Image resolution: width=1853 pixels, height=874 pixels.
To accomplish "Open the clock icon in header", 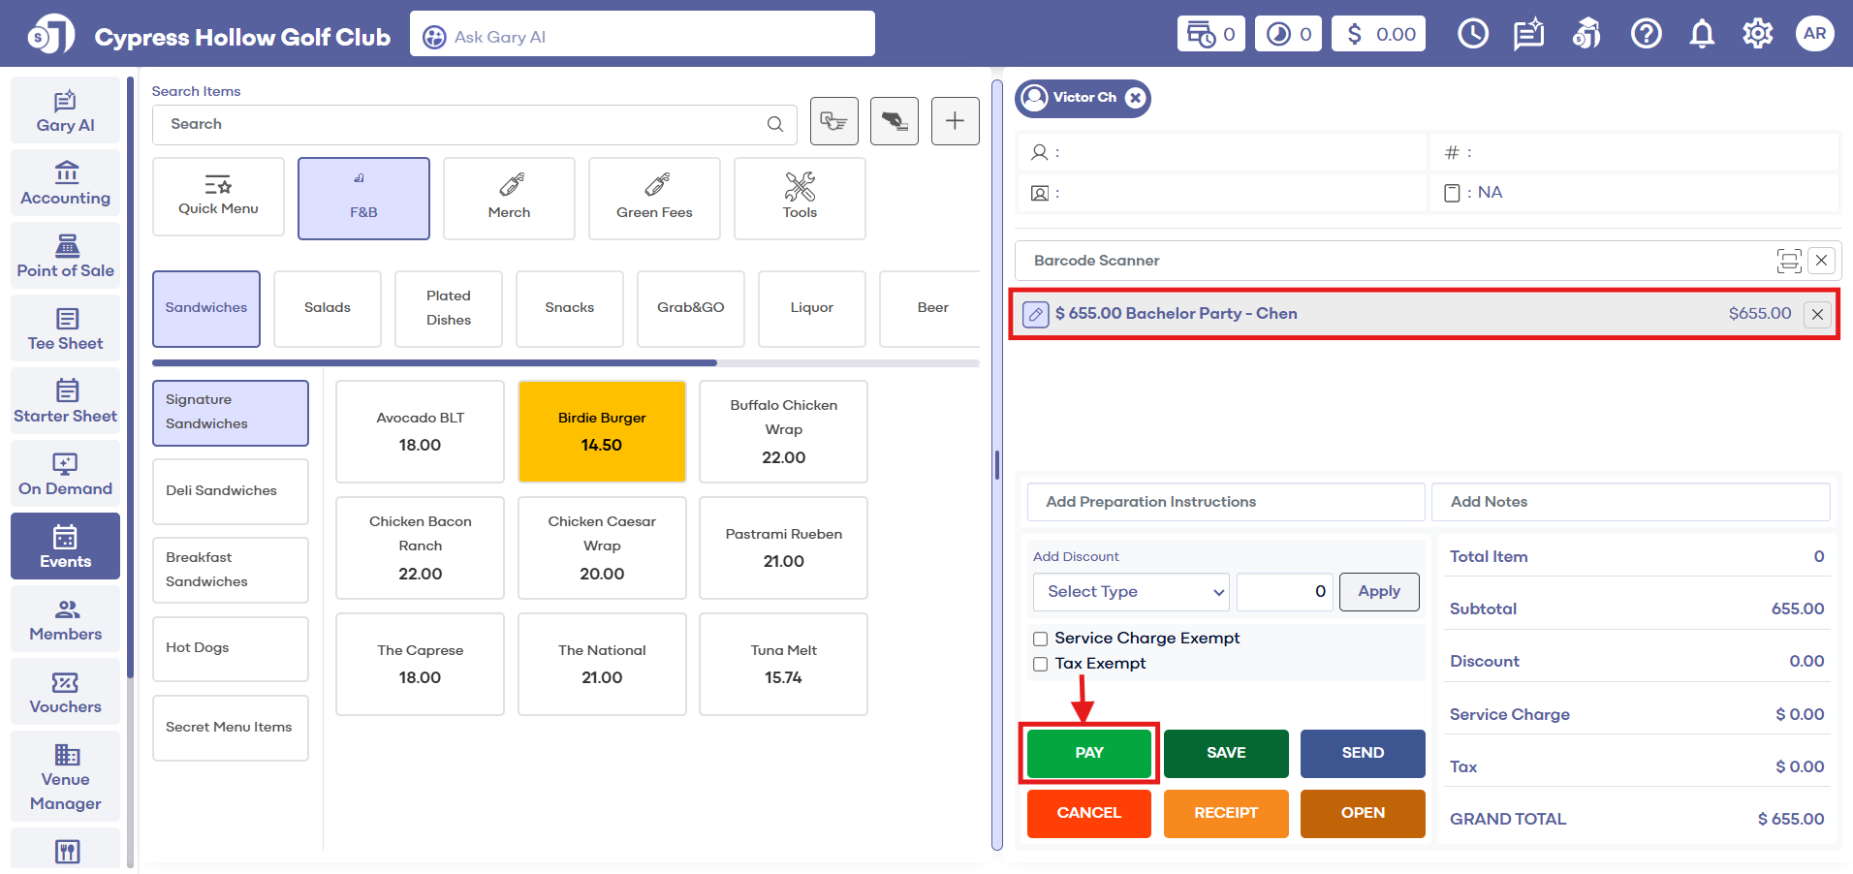I will pyautogui.click(x=1472, y=34).
